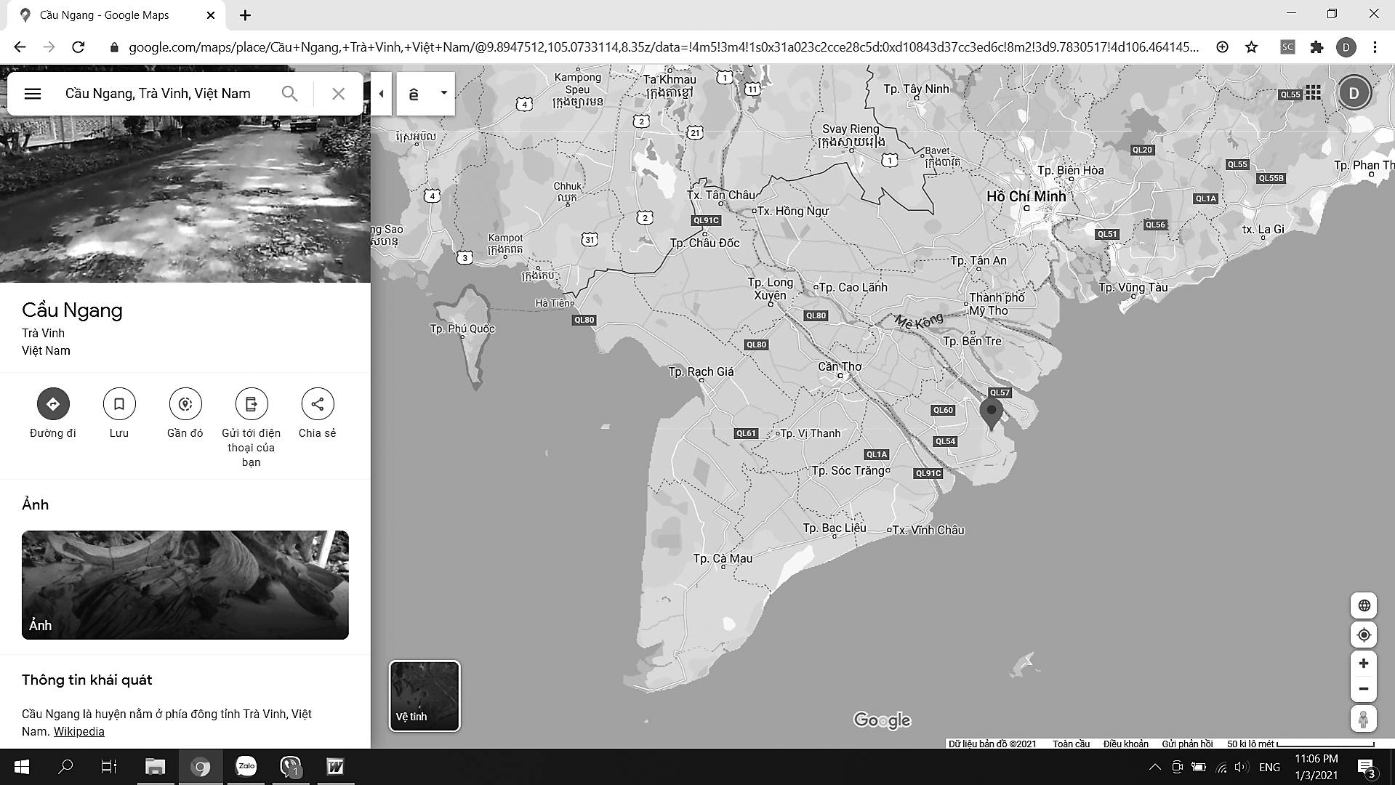Collapse the side panel arrow
The image size is (1395, 785).
click(381, 94)
